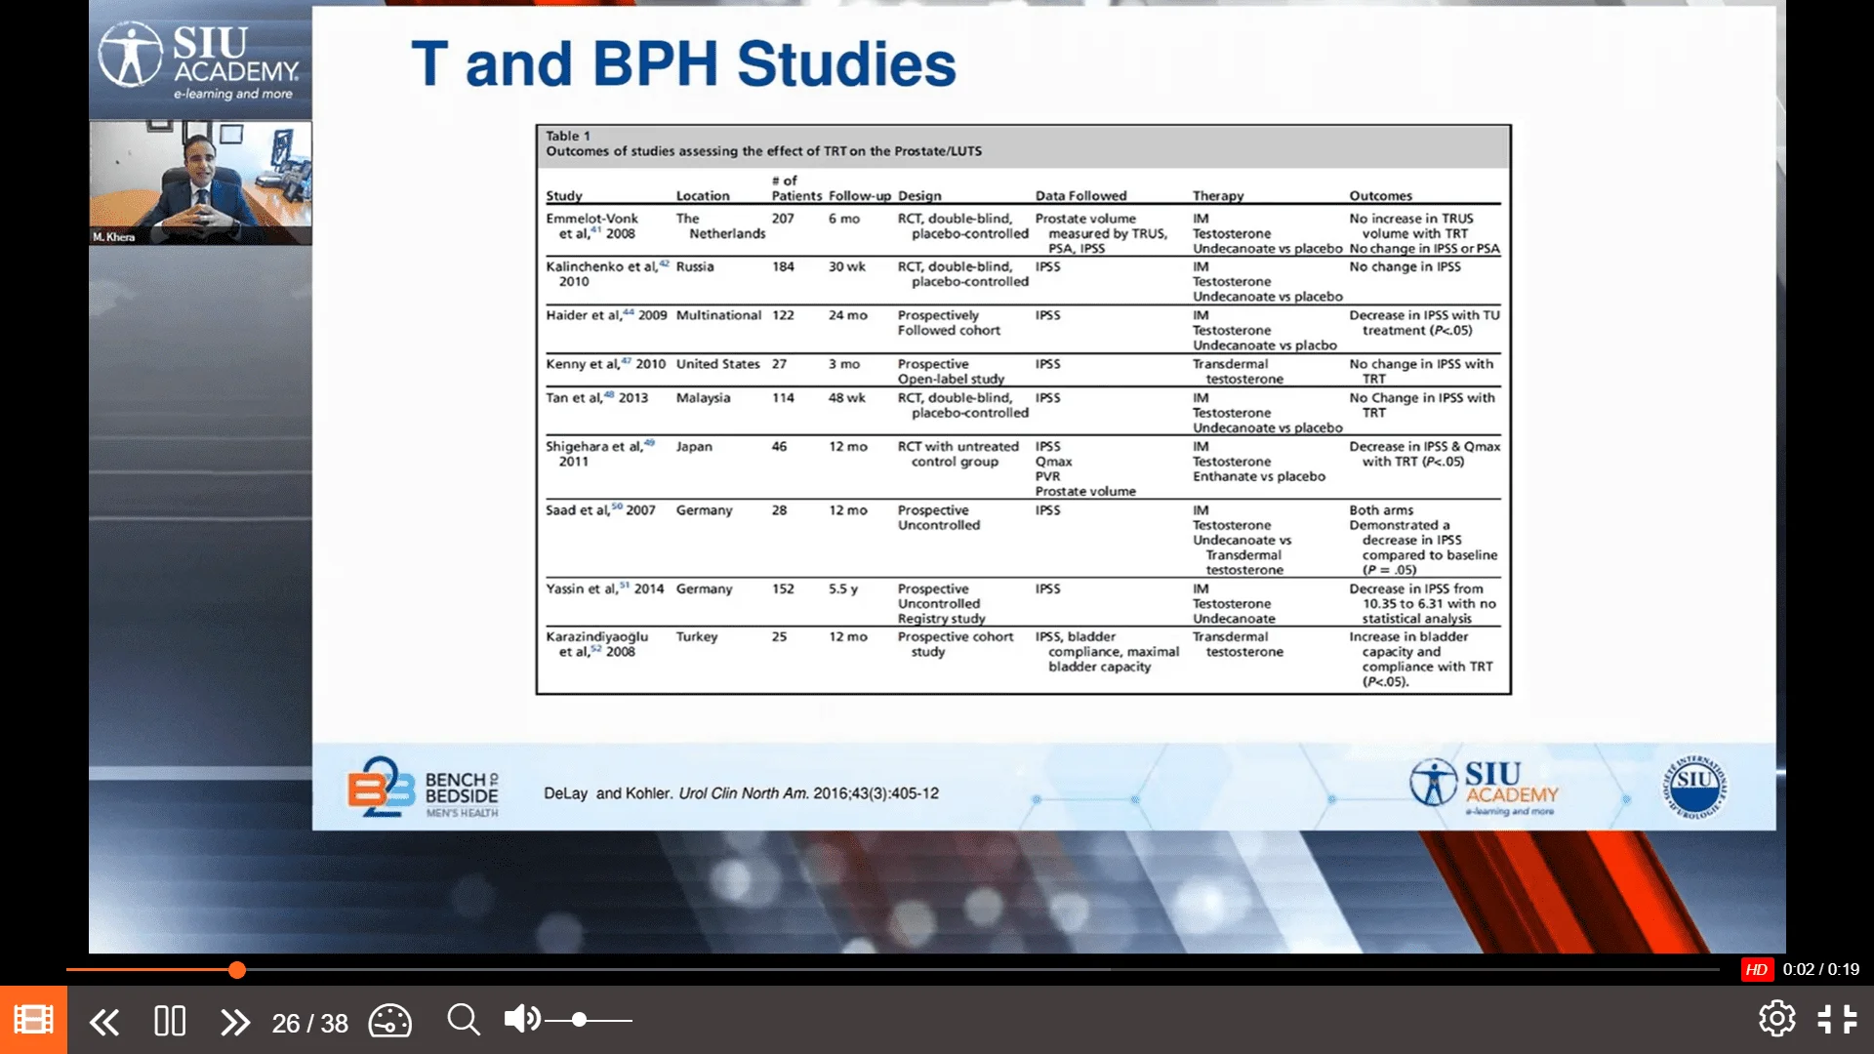Click the slide counter 26 / 38
Viewport: 1874px width, 1054px height.
[309, 1023]
